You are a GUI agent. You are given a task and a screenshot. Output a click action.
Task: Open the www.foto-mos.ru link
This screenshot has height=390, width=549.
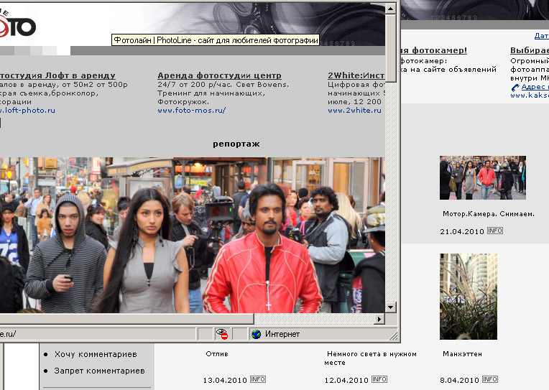(191, 111)
